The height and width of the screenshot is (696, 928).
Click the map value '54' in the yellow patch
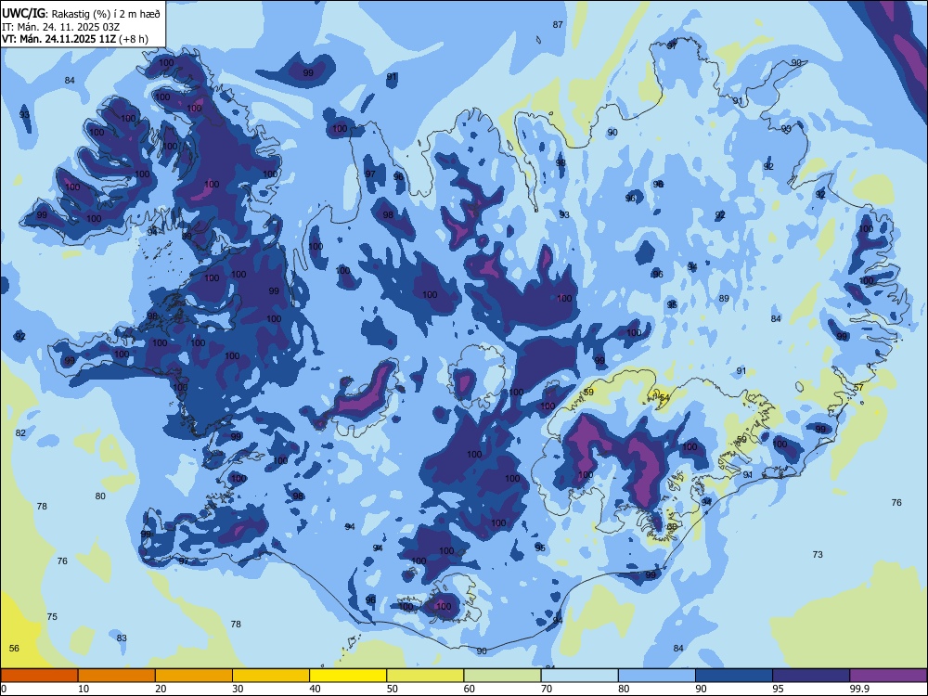pyautogui.click(x=664, y=398)
